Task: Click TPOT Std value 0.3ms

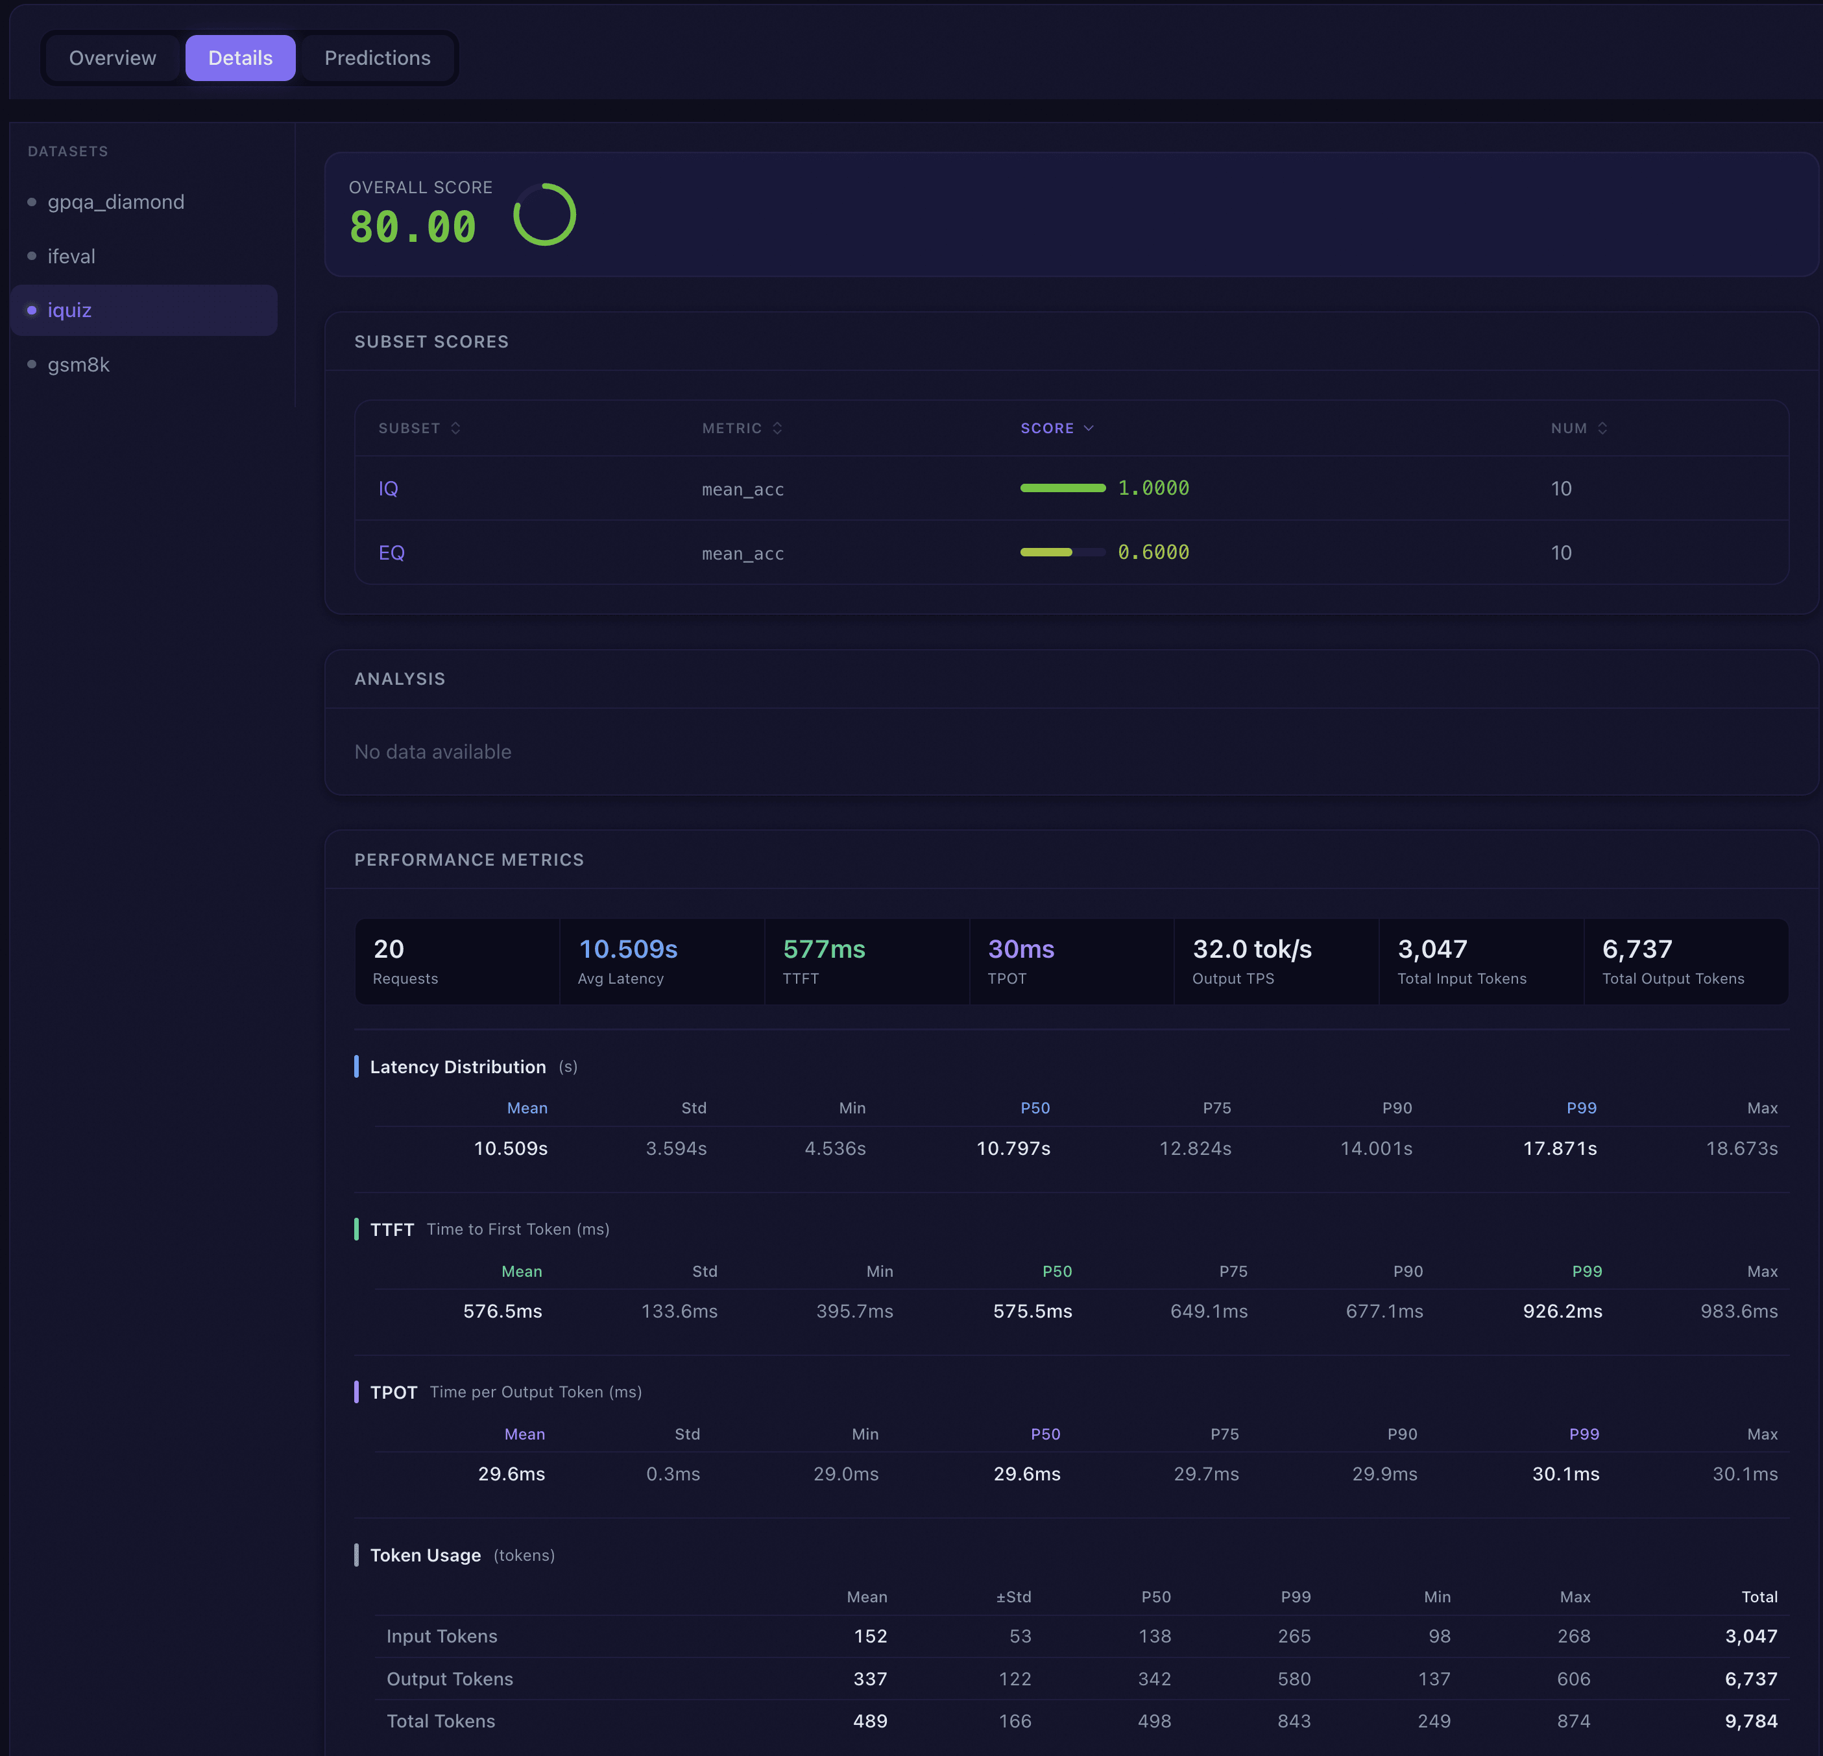Action: pos(673,1473)
